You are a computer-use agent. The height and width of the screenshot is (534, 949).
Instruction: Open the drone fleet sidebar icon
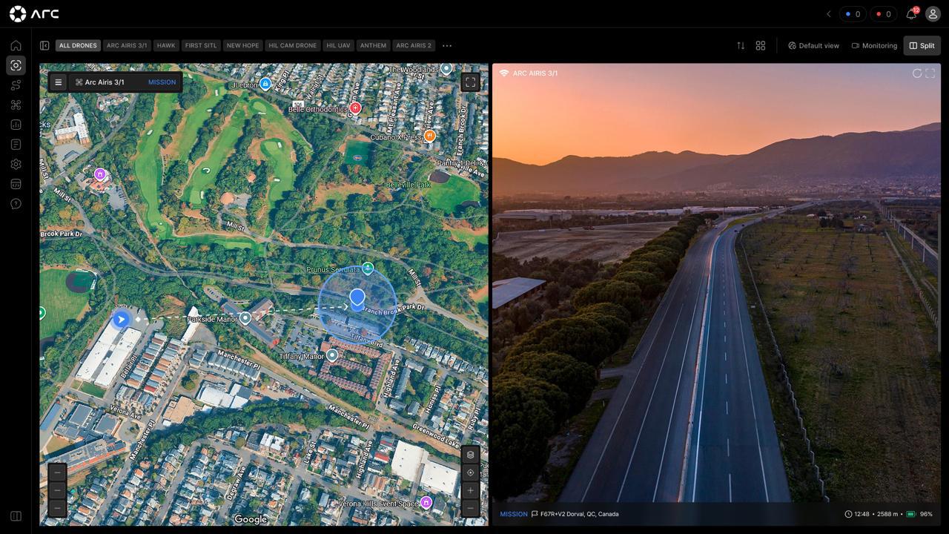(16, 105)
